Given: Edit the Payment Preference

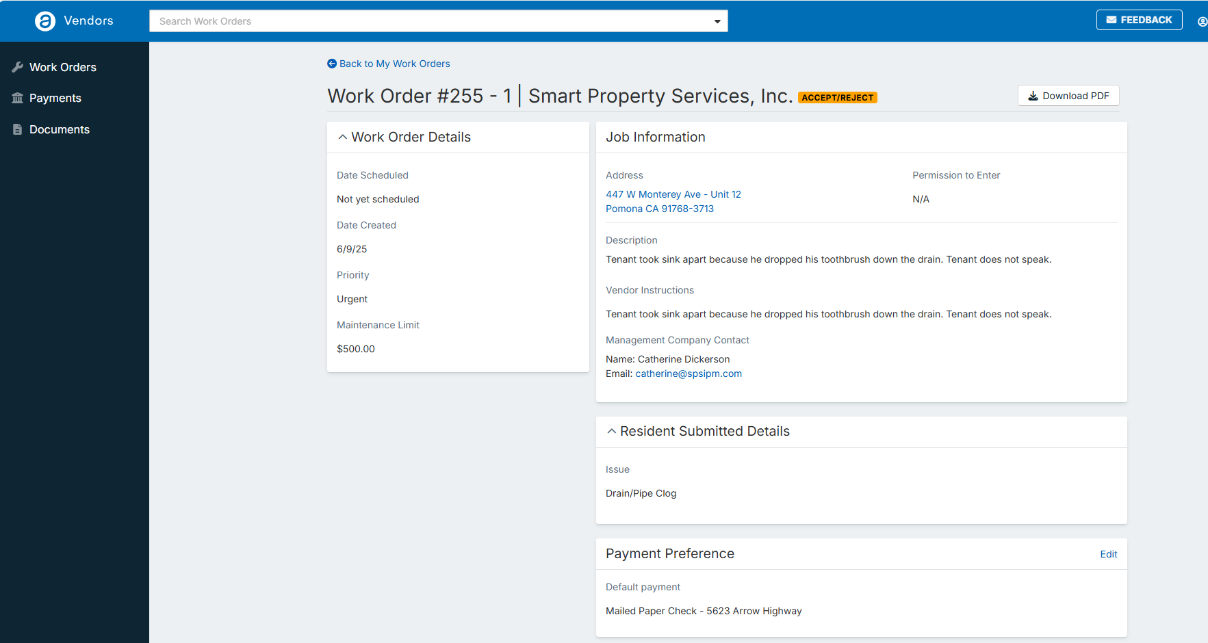Looking at the screenshot, I should click(x=1109, y=554).
